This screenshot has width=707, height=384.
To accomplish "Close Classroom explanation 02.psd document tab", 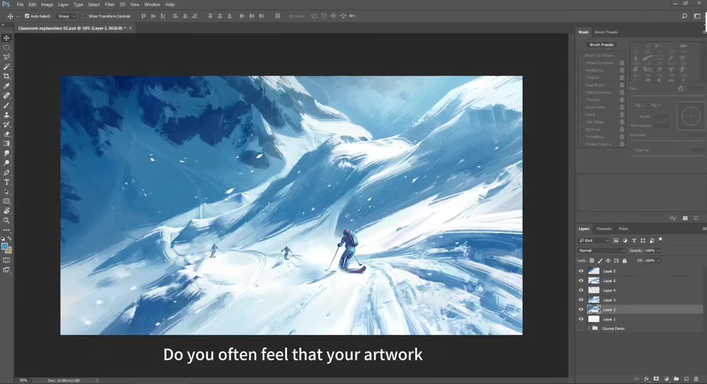I will (x=130, y=28).
